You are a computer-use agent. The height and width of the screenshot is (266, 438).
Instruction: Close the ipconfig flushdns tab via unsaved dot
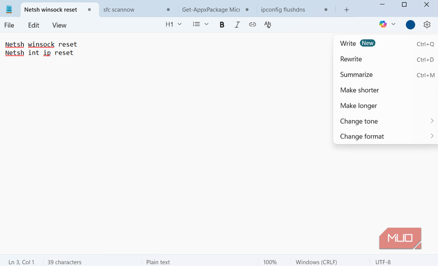pyautogui.click(x=325, y=10)
